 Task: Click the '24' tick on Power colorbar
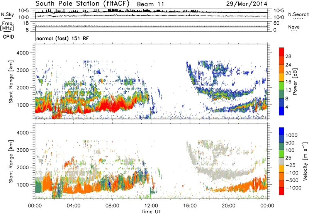pos(288,65)
